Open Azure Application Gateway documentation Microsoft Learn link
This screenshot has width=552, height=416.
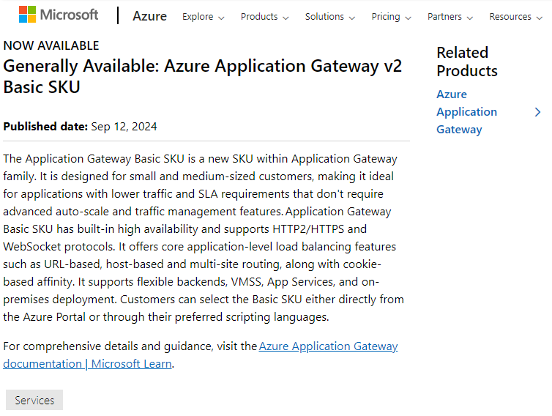coord(201,355)
